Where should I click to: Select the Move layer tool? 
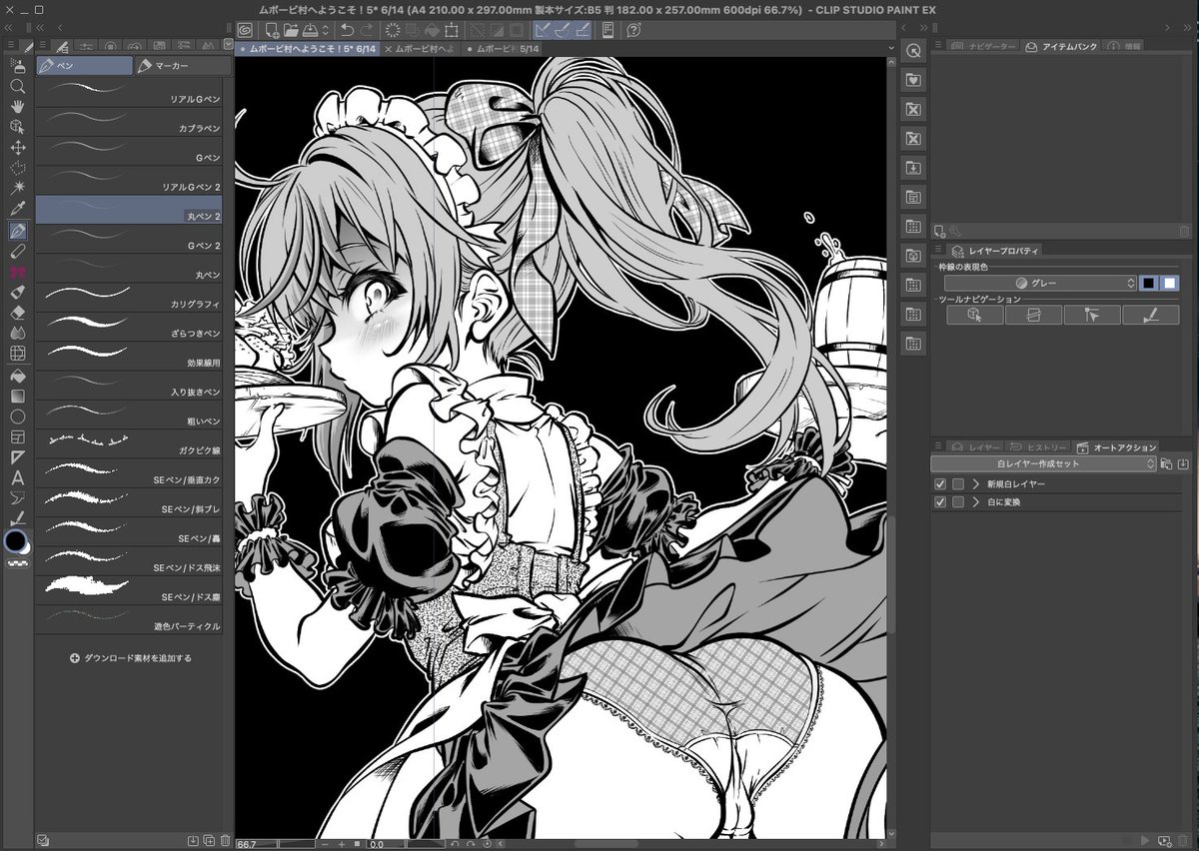tap(17, 148)
